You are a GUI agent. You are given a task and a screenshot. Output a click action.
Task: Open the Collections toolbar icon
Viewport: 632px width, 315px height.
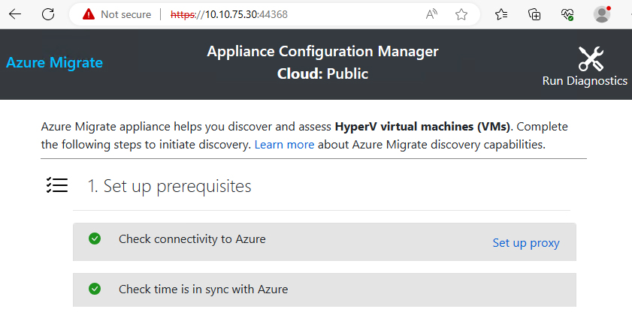click(534, 14)
